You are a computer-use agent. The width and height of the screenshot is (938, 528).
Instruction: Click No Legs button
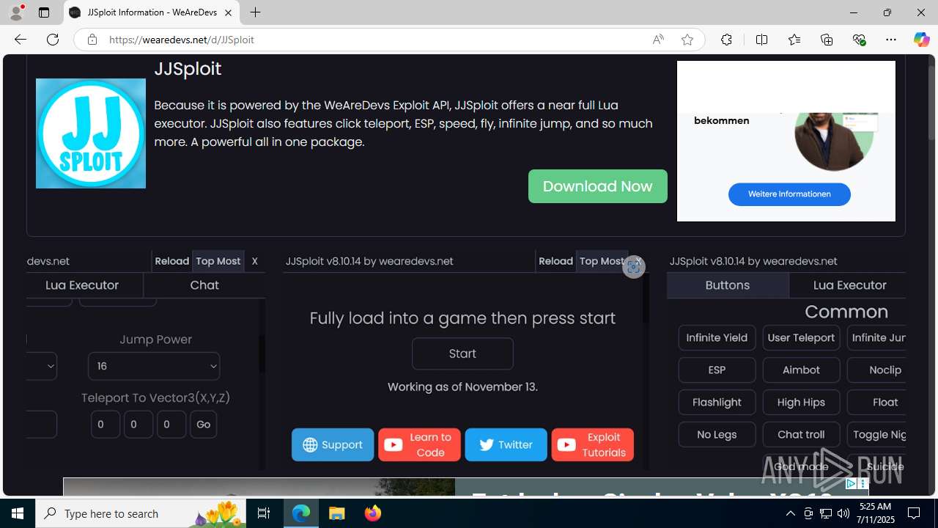coord(717,435)
